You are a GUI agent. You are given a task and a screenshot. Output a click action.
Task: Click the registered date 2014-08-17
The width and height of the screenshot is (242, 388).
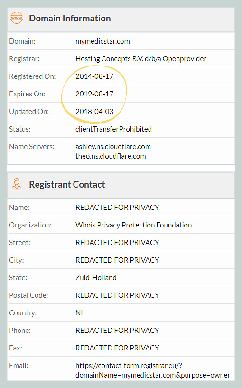(x=94, y=76)
